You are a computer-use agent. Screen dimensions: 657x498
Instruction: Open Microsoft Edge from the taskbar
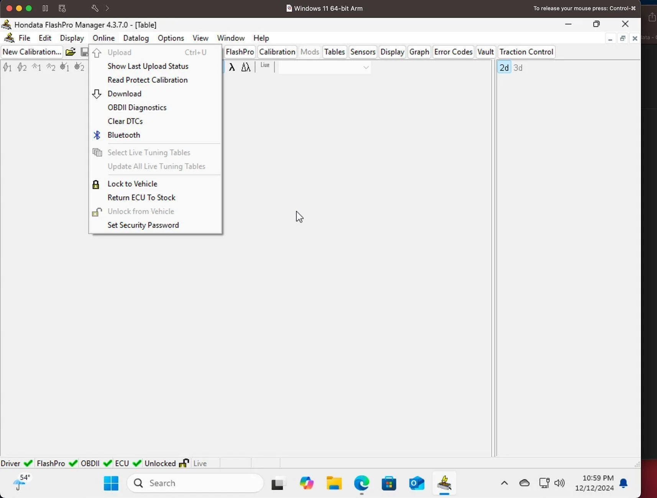(361, 483)
